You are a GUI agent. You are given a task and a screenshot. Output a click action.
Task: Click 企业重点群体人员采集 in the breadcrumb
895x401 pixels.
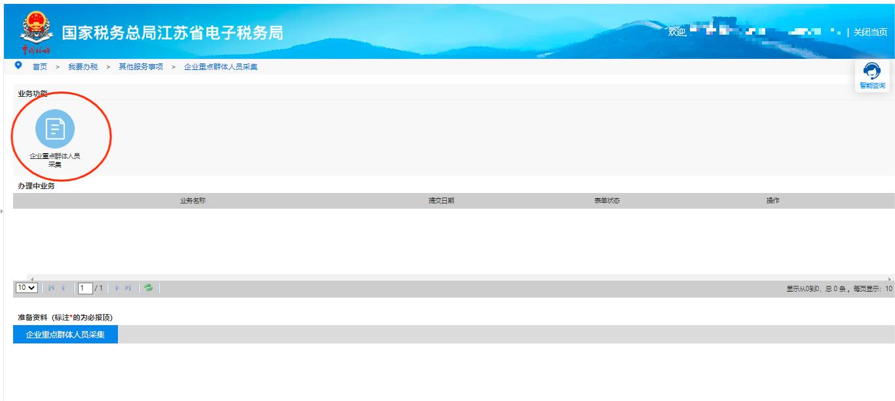click(221, 67)
